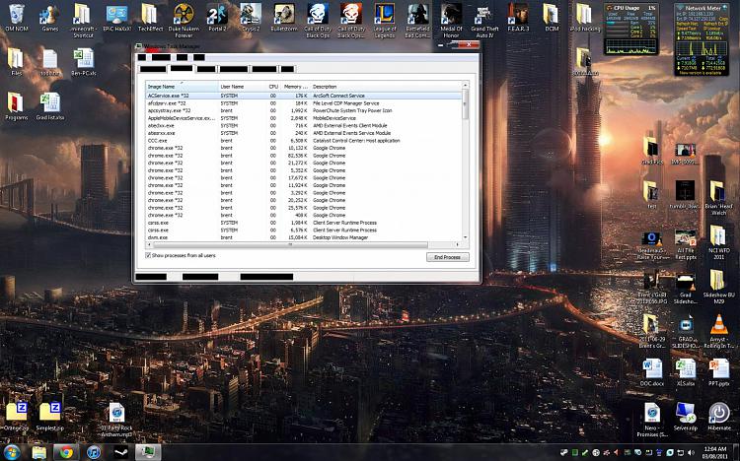Sort by Image Name column
This screenshot has width=740, height=461.
tap(182, 87)
